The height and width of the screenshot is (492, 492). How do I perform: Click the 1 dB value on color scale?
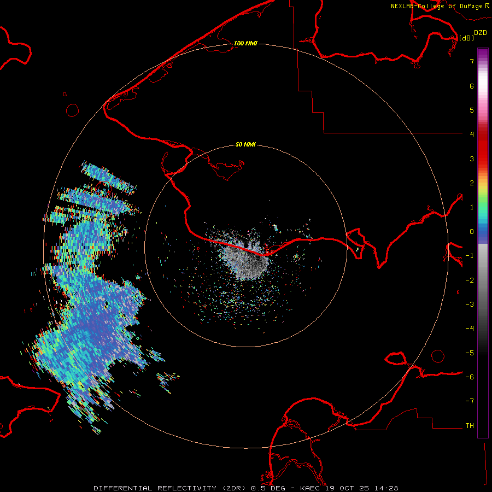pos(472,207)
